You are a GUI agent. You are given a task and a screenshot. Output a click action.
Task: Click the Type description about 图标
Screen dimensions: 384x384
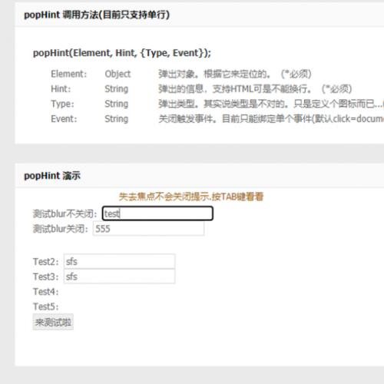(x=271, y=104)
